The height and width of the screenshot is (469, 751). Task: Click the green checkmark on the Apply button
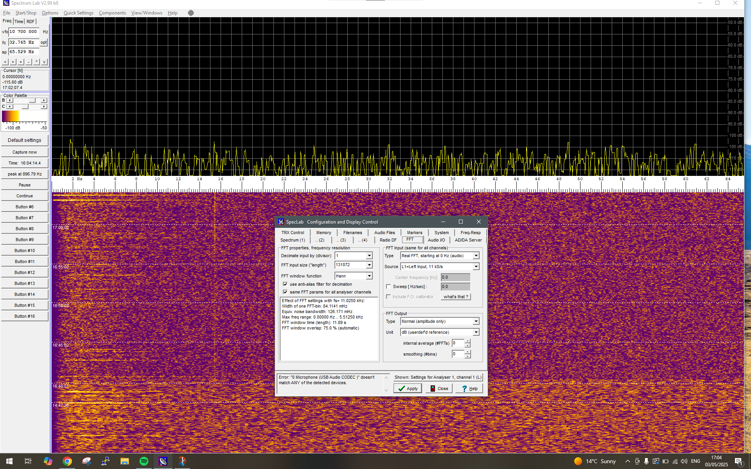pos(401,388)
